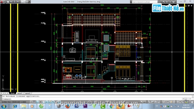The width and height of the screenshot is (194, 109).
Task: Restore the drawing window button
Action: point(189,5)
